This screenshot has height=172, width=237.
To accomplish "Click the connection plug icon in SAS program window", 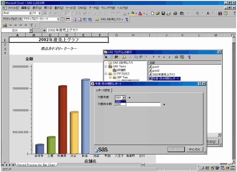I will coord(106,57).
